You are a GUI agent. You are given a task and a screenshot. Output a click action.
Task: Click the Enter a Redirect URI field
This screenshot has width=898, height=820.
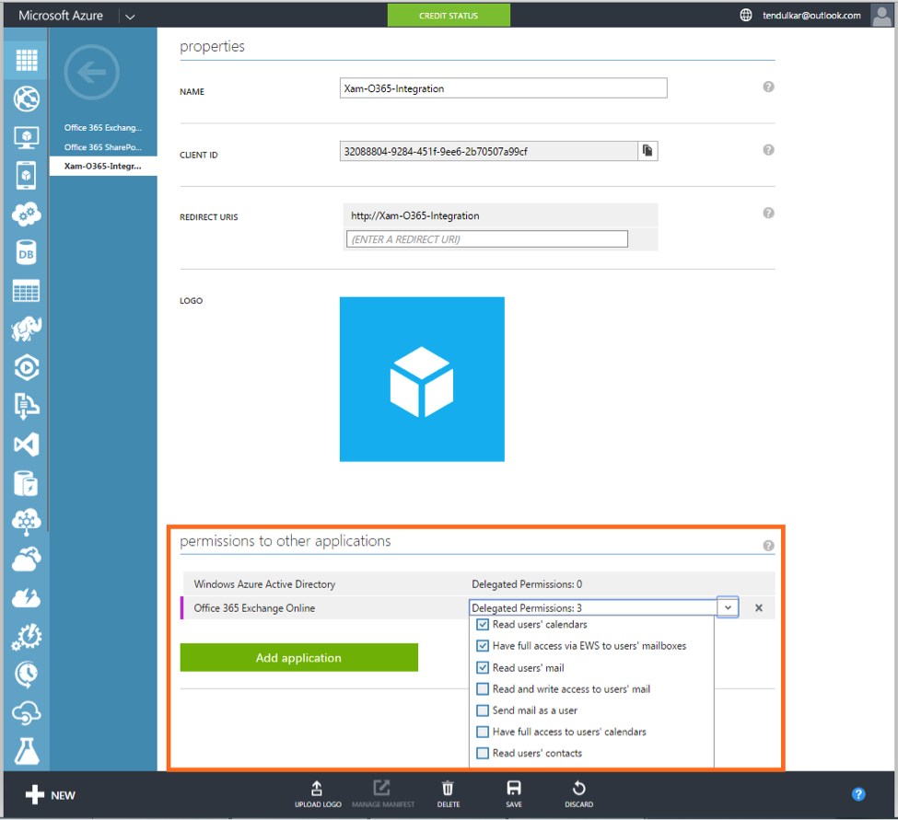486,238
